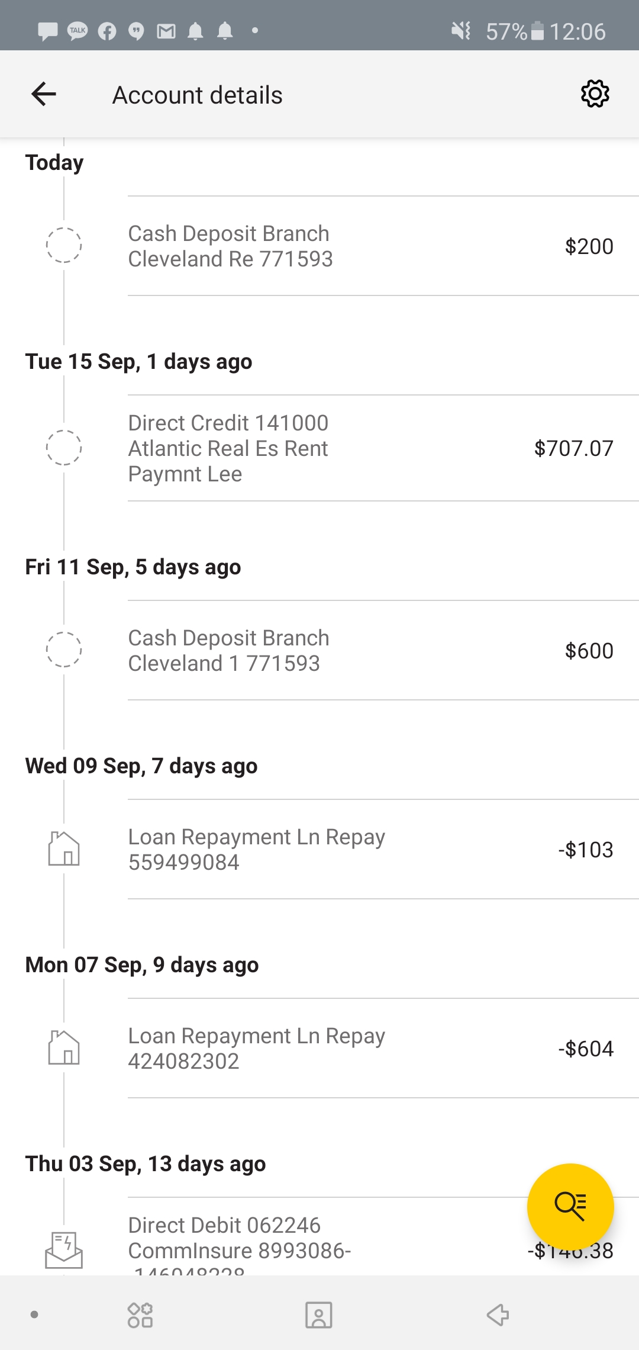Image resolution: width=639 pixels, height=1350 pixels.
Task: Tap house icon beside -$103 loan repayment
Action: pyautogui.click(x=64, y=849)
